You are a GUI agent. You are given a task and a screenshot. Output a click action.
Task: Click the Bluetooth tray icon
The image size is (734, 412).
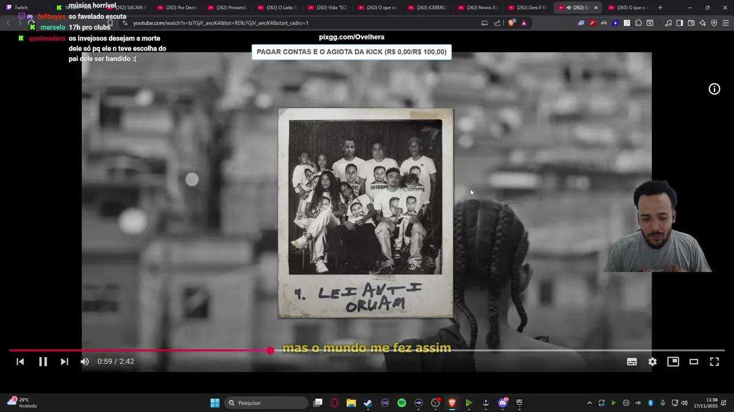[650, 403]
